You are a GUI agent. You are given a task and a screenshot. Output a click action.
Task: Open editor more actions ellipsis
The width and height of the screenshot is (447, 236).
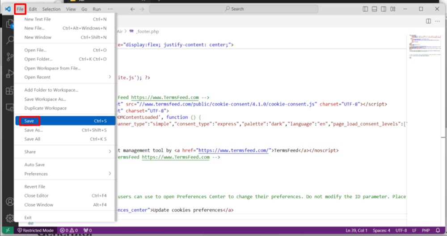(437, 21)
